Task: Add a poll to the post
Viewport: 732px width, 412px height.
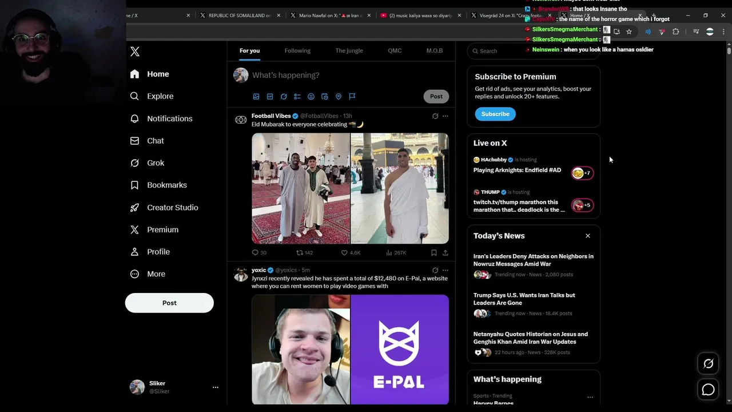Action: point(297,97)
